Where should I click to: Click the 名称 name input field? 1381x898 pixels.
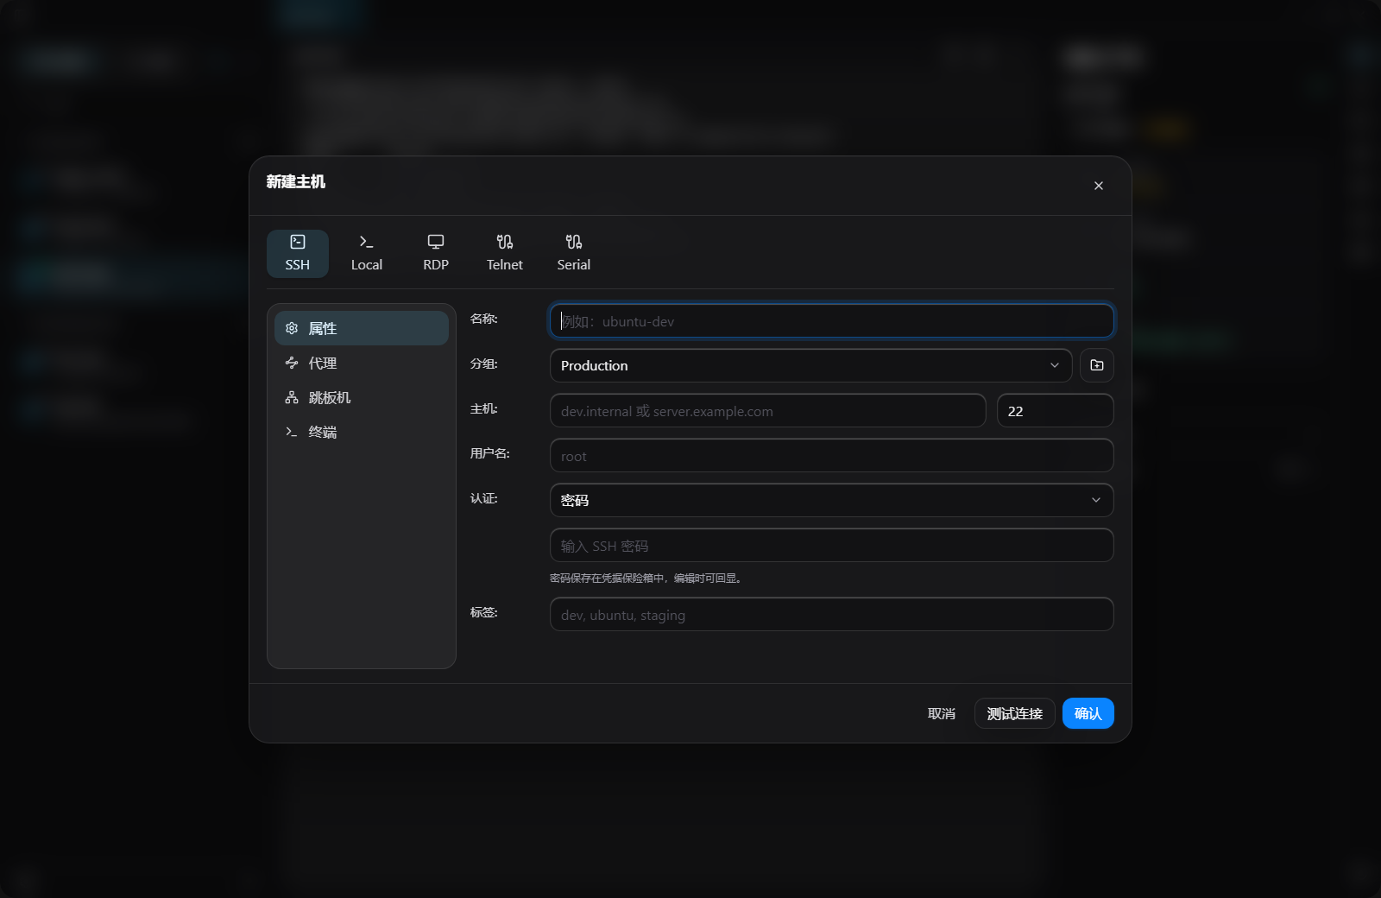(831, 320)
